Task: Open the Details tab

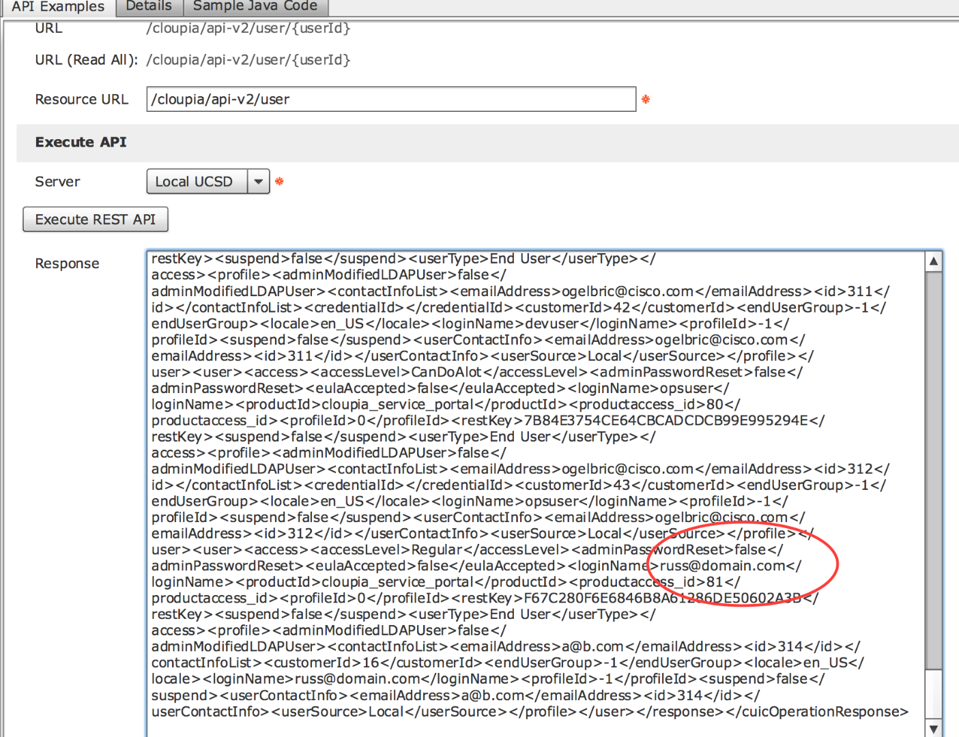Action: tap(149, 7)
